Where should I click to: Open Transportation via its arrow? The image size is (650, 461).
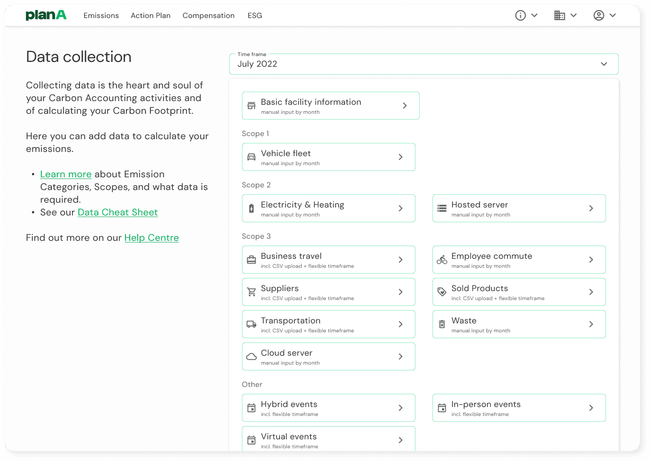click(x=401, y=324)
